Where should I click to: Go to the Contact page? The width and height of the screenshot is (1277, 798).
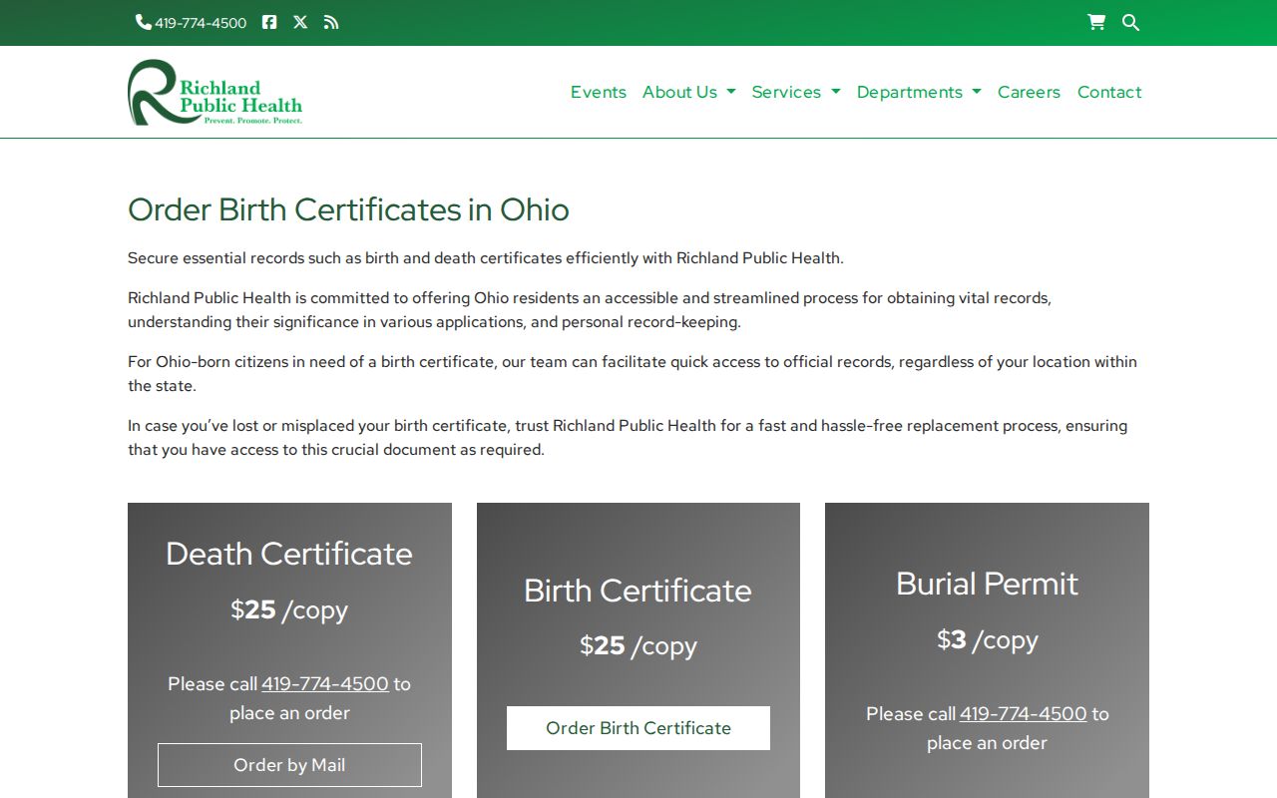click(x=1109, y=92)
